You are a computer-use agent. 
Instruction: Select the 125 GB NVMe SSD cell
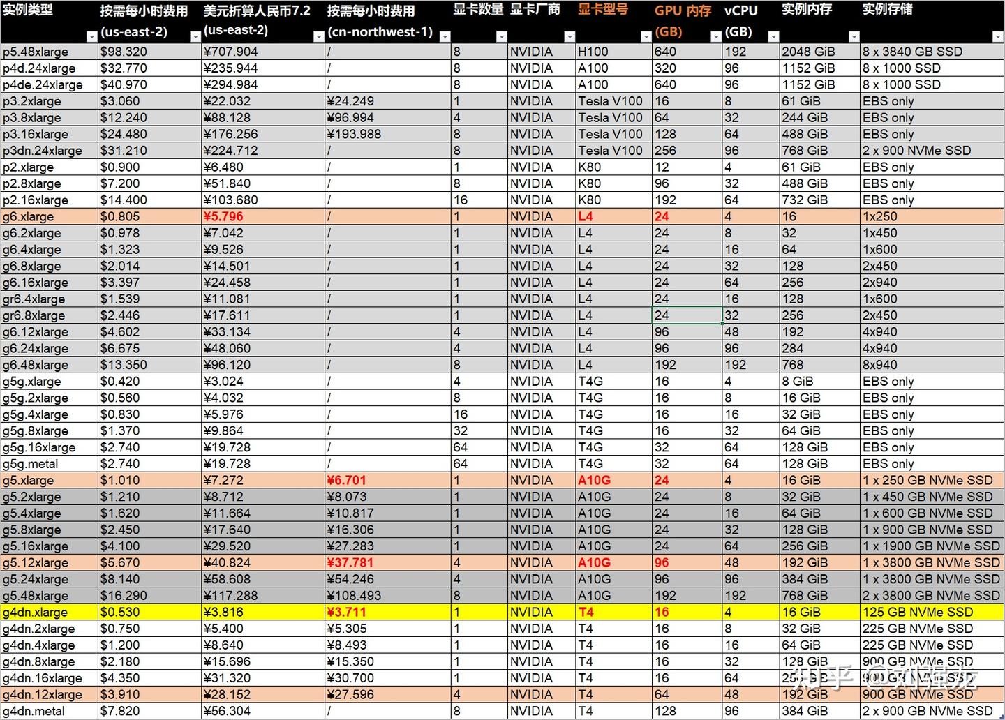tap(932, 613)
